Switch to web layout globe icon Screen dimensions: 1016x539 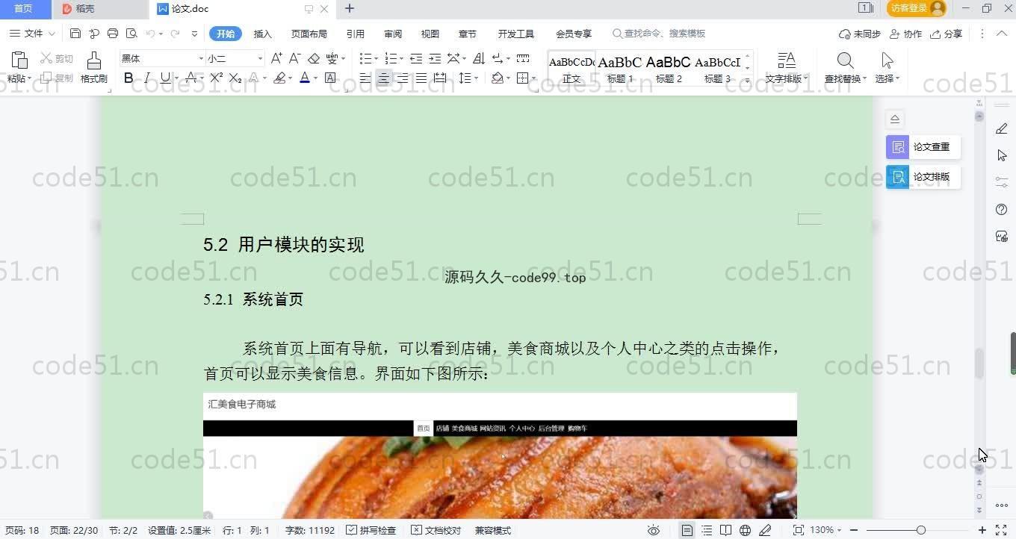745,530
